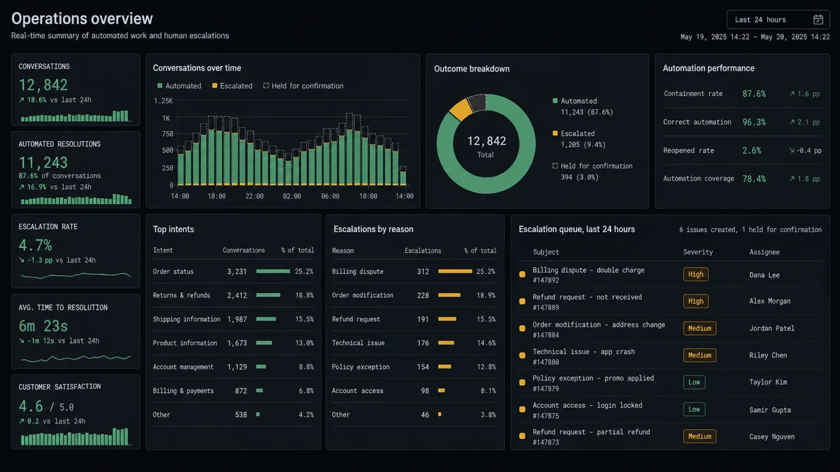Open the Automated Resolutions KPI card
The height and width of the screenshot is (472, 840).
pyautogui.click(x=76, y=170)
